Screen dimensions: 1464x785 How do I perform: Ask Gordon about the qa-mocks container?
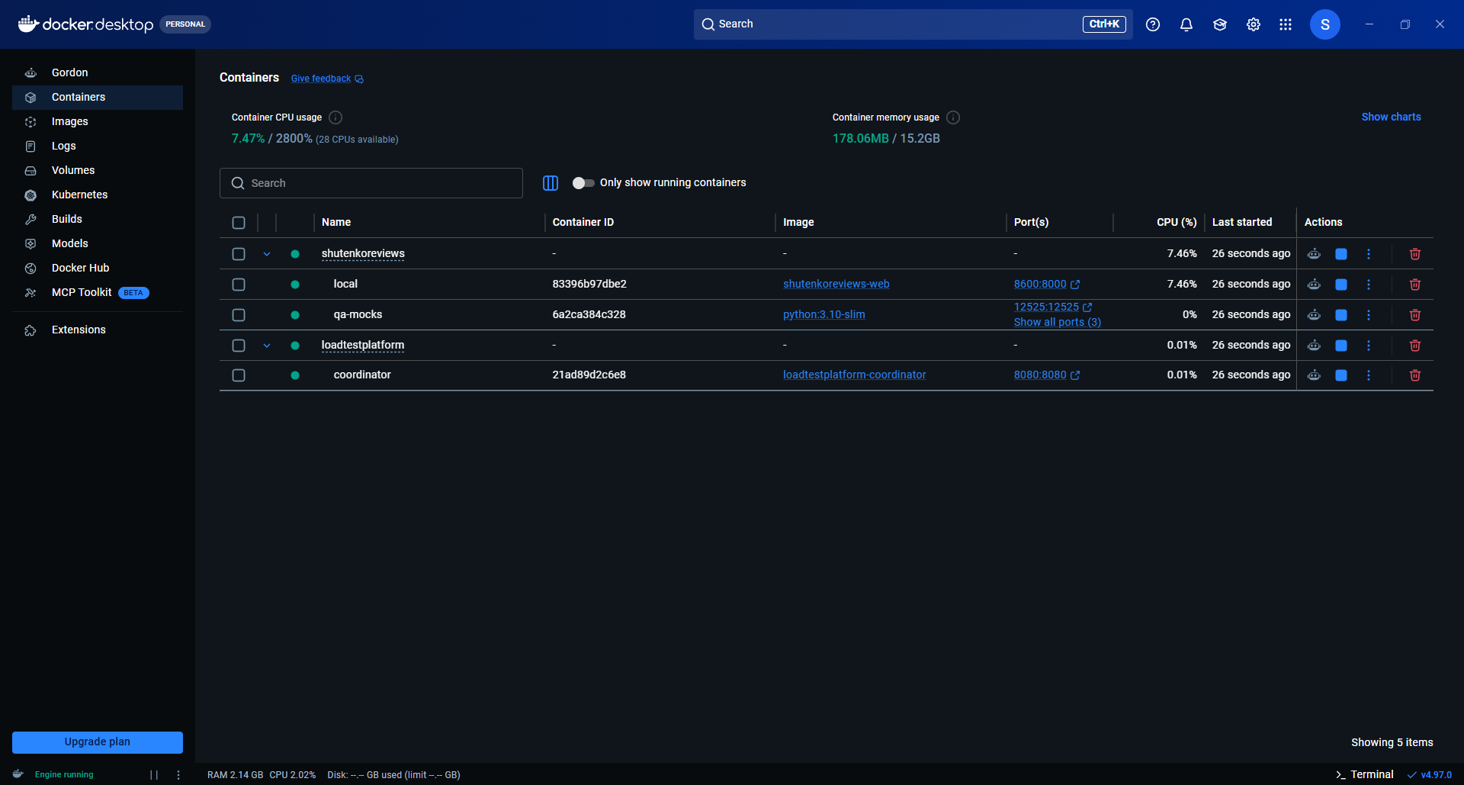(1314, 315)
